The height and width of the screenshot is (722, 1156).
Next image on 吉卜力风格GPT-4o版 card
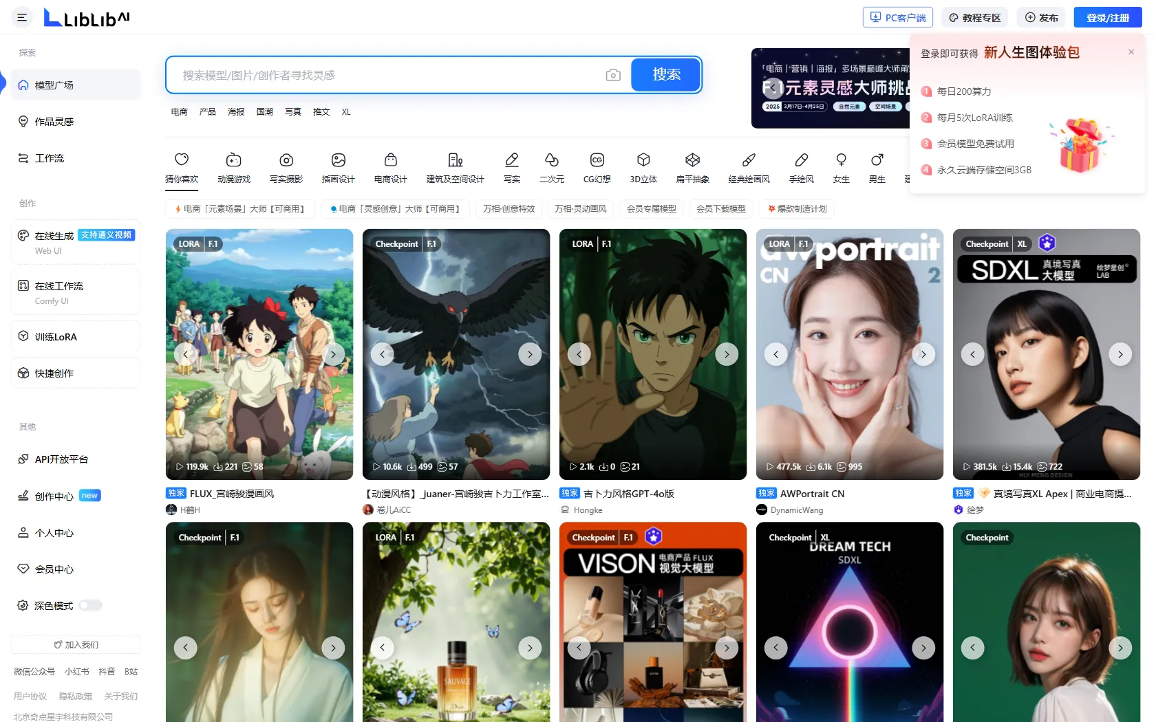click(727, 354)
